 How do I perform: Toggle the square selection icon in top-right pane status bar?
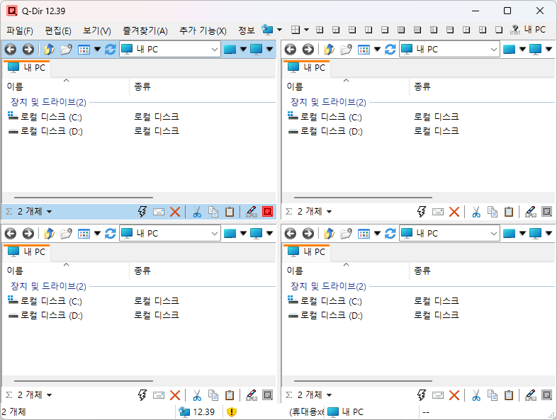coord(546,211)
